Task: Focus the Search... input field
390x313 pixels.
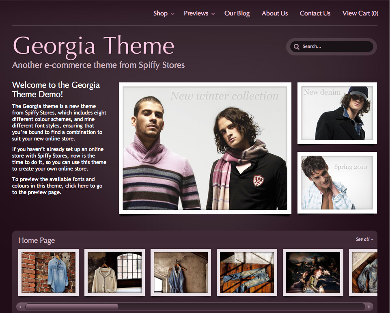Action: [x=332, y=47]
